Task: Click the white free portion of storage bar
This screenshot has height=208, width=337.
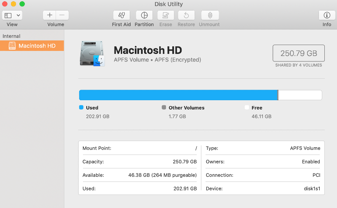Action: tap(300, 95)
